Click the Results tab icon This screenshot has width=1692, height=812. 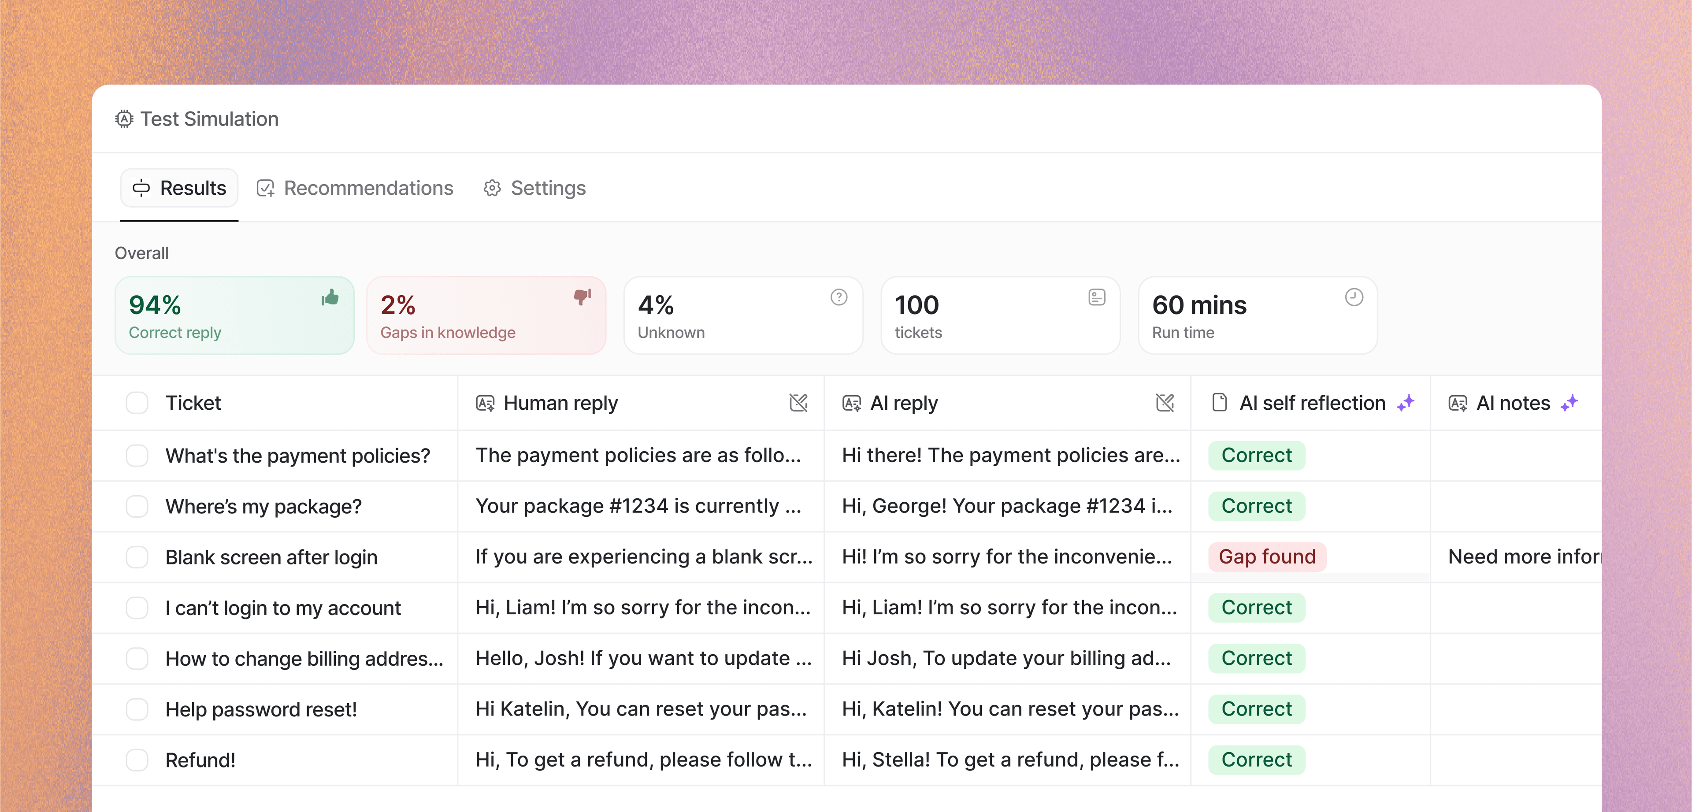click(141, 189)
